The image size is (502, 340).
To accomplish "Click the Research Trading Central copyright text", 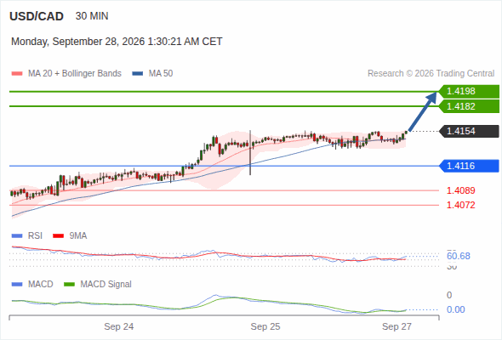I will coord(431,74).
